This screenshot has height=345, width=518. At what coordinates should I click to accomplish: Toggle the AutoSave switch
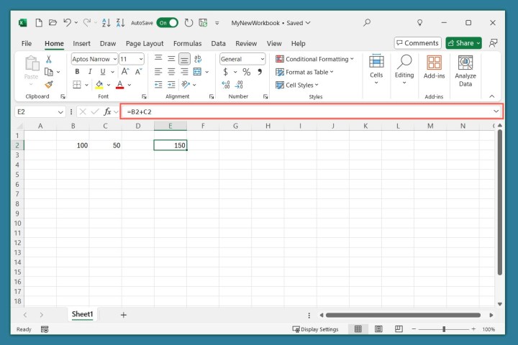click(167, 23)
